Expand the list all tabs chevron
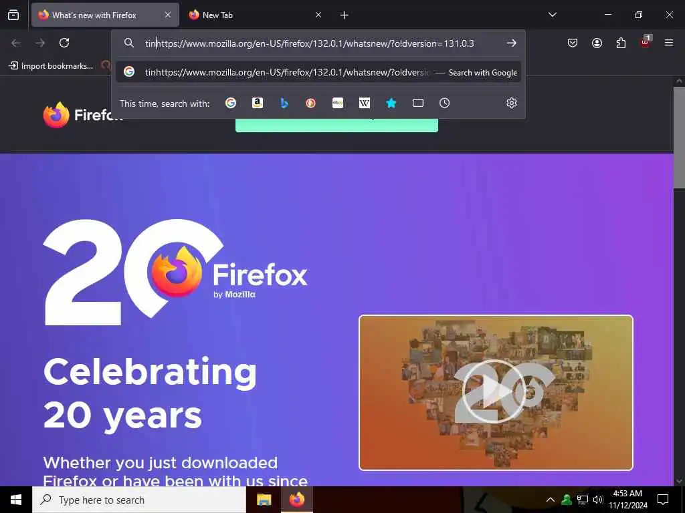This screenshot has width=685, height=513. [552, 15]
